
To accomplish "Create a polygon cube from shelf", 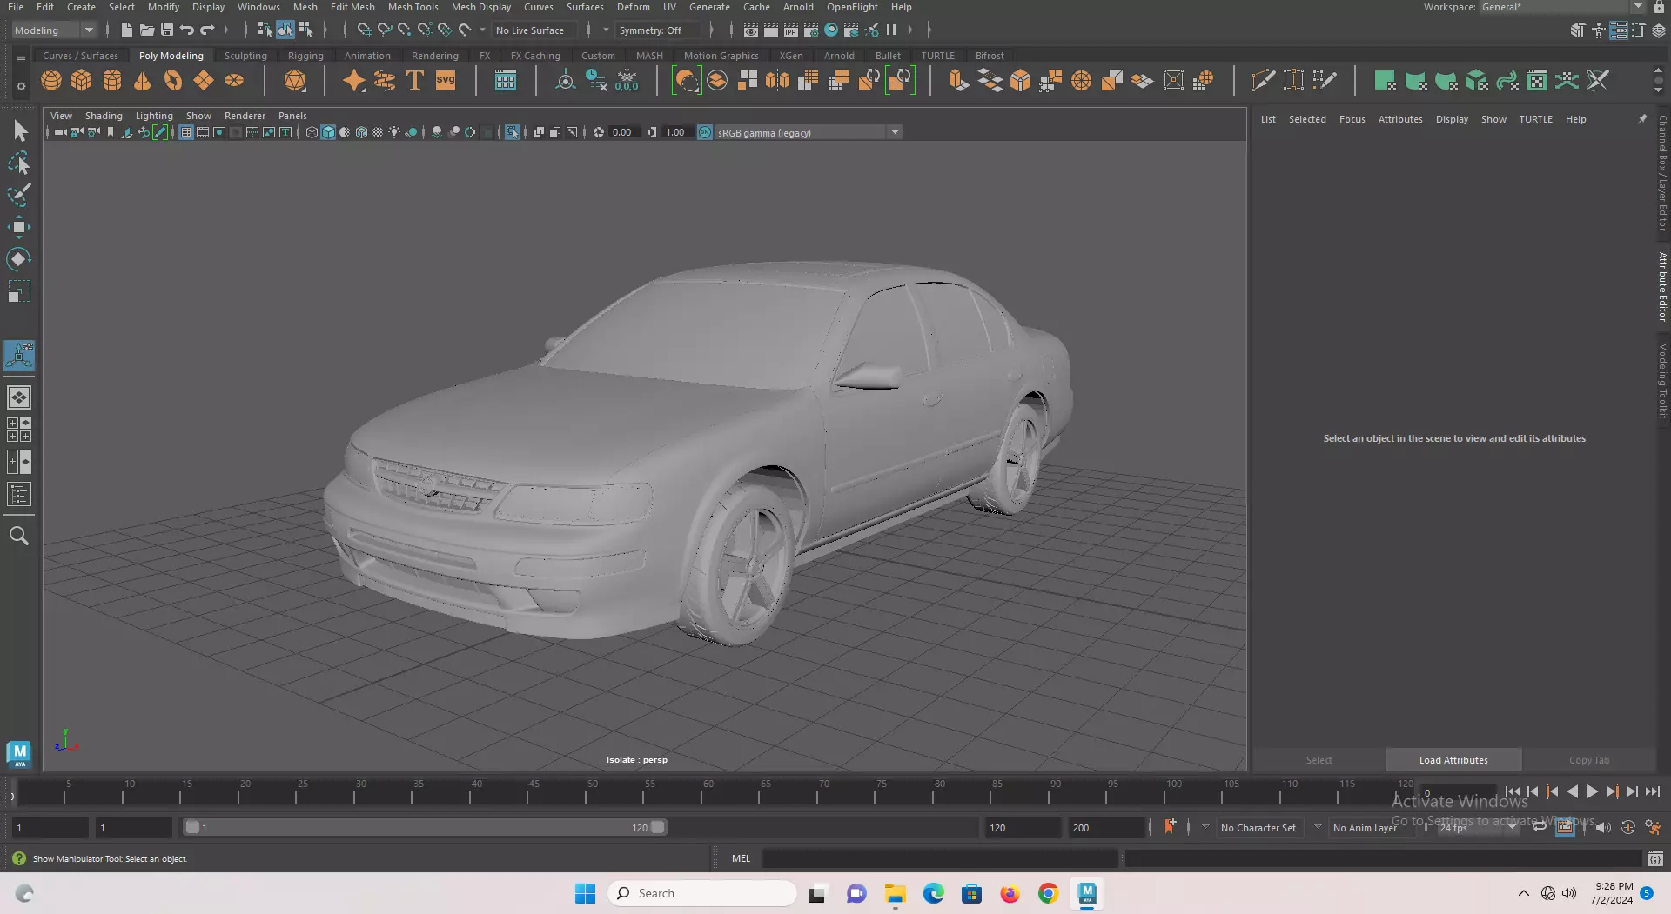I will click(x=82, y=81).
